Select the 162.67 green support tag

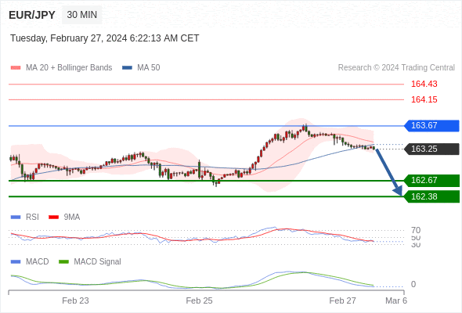(x=431, y=180)
